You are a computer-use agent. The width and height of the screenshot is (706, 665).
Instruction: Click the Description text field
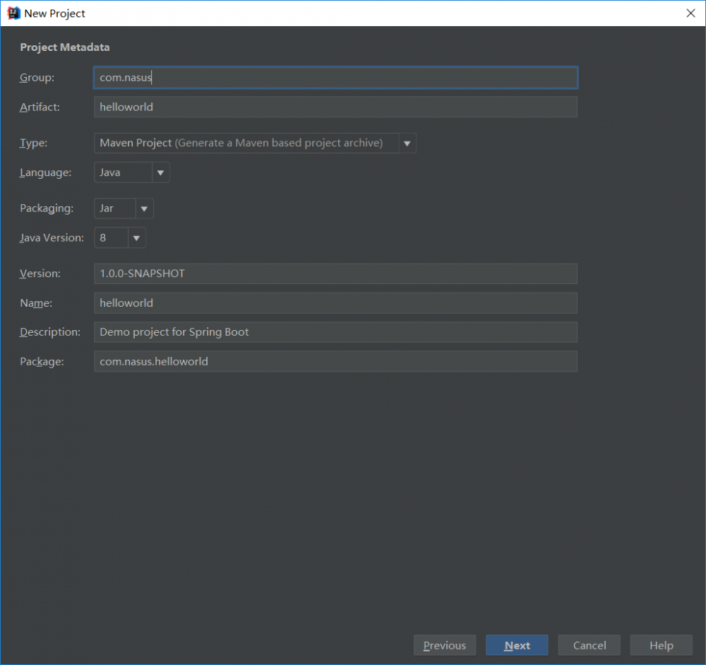(x=335, y=332)
